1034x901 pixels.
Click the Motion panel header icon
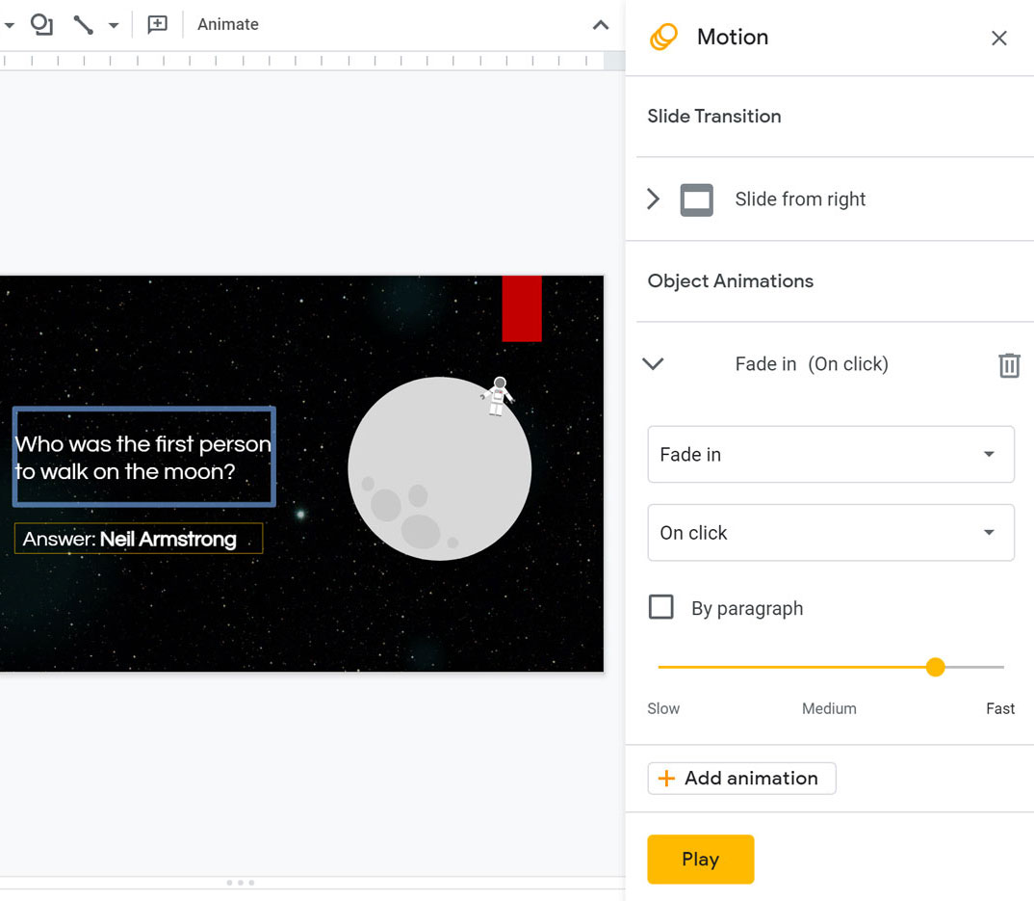(663, 37)
